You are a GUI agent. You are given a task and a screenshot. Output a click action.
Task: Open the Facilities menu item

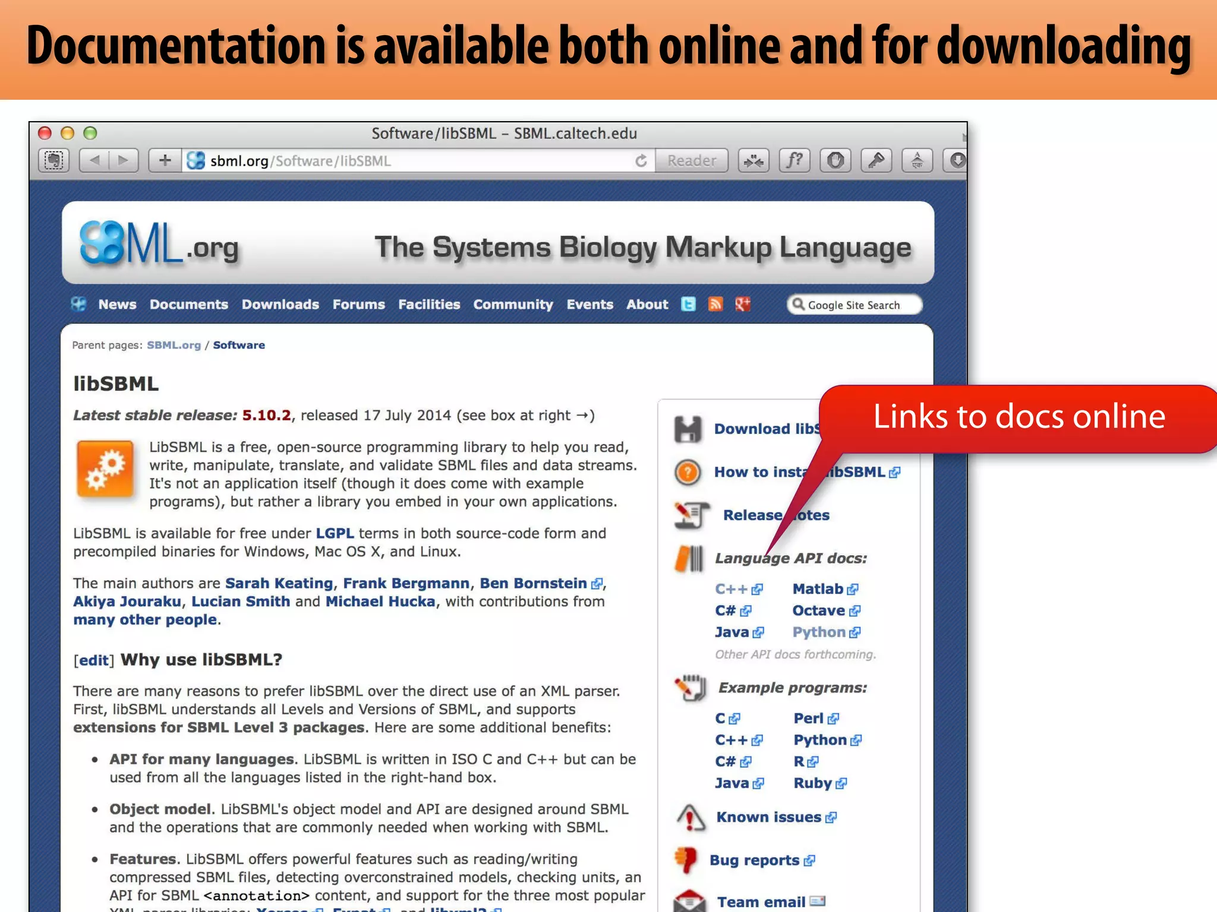point(429,304)
